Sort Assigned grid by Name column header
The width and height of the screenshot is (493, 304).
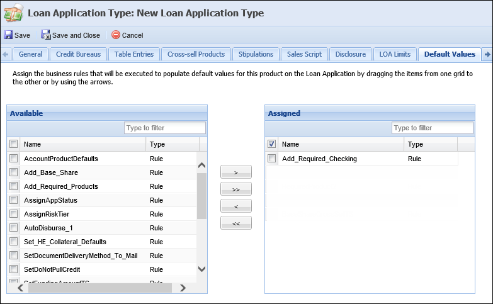341,144
